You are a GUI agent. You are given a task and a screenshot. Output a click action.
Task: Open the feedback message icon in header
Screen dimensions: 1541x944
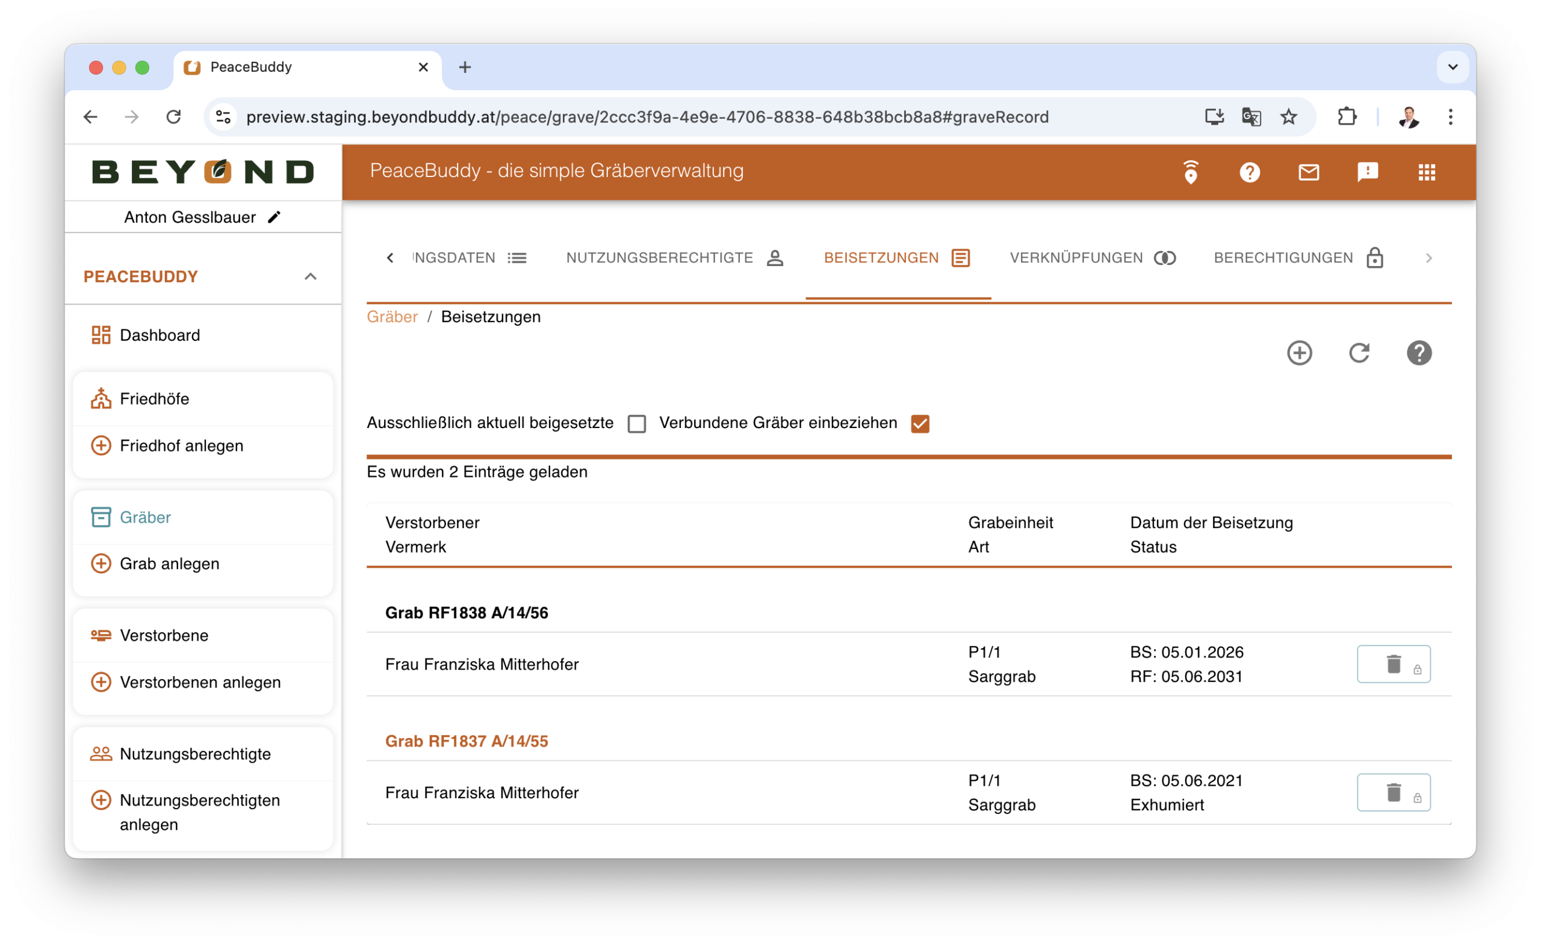[x=1367, y=172]
